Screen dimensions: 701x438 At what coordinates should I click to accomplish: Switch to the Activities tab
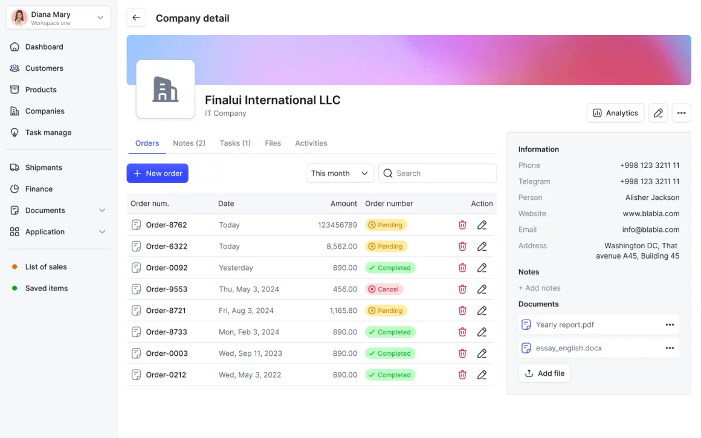click(x=311, y=143)
